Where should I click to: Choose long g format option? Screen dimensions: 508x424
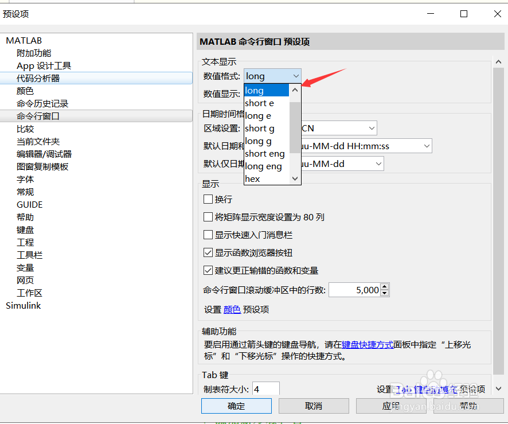coord(266,141)
